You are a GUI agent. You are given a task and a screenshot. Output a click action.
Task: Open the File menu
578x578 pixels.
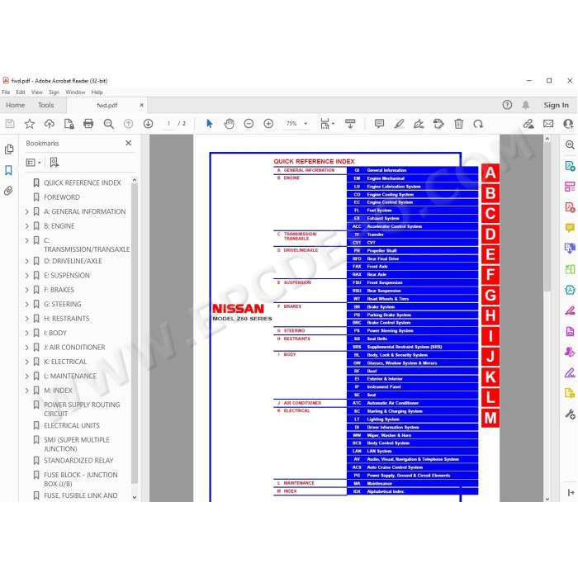tap(6, 92)
